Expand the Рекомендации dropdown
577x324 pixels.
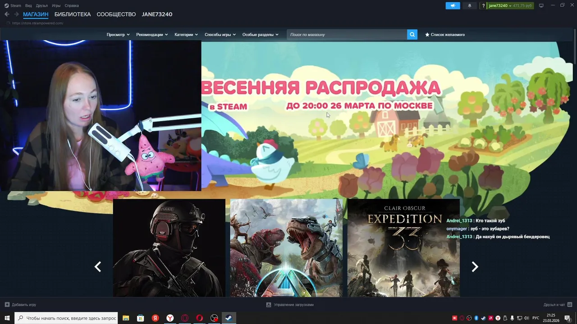coord(152,35)
